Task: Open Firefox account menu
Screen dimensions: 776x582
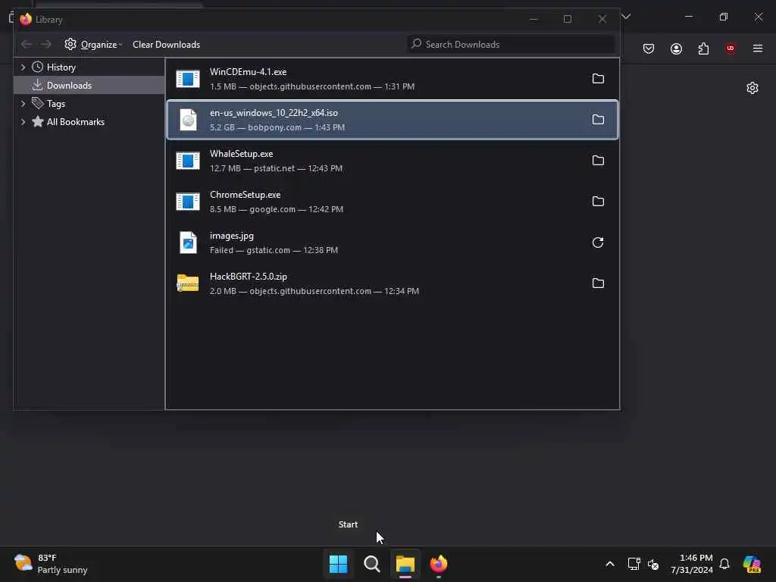Action: click(676, 48)
